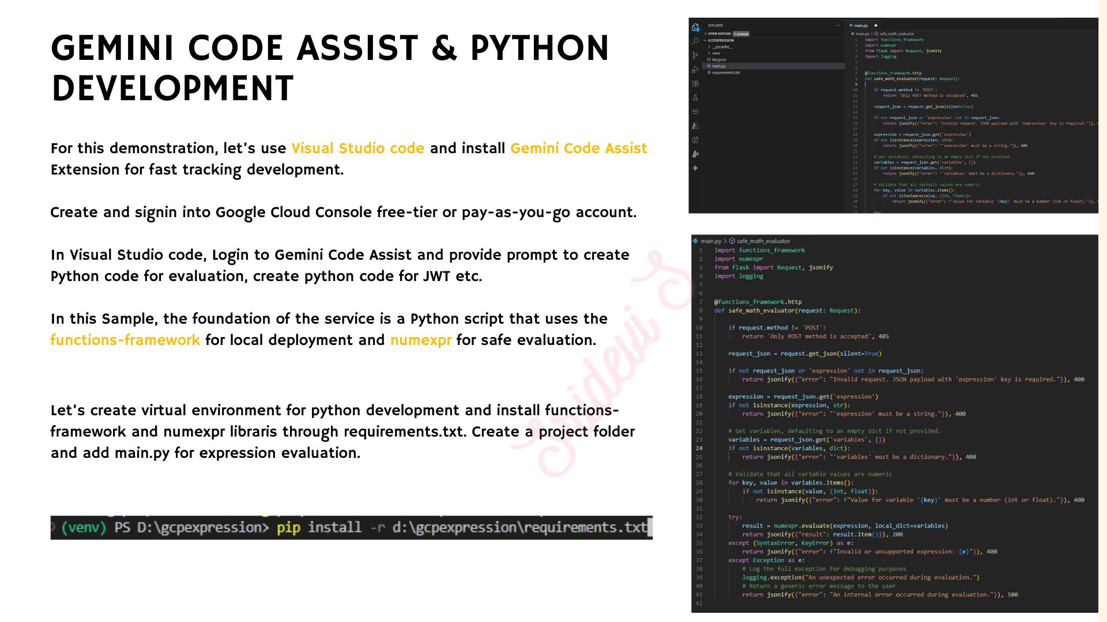Click main.py breadcrumb in the large editor

pyautogui.click(x=711, y=241)
